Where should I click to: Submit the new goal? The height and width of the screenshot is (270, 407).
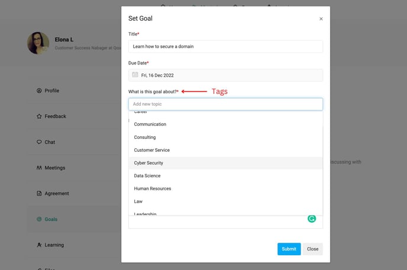click(x=289, y=249)
